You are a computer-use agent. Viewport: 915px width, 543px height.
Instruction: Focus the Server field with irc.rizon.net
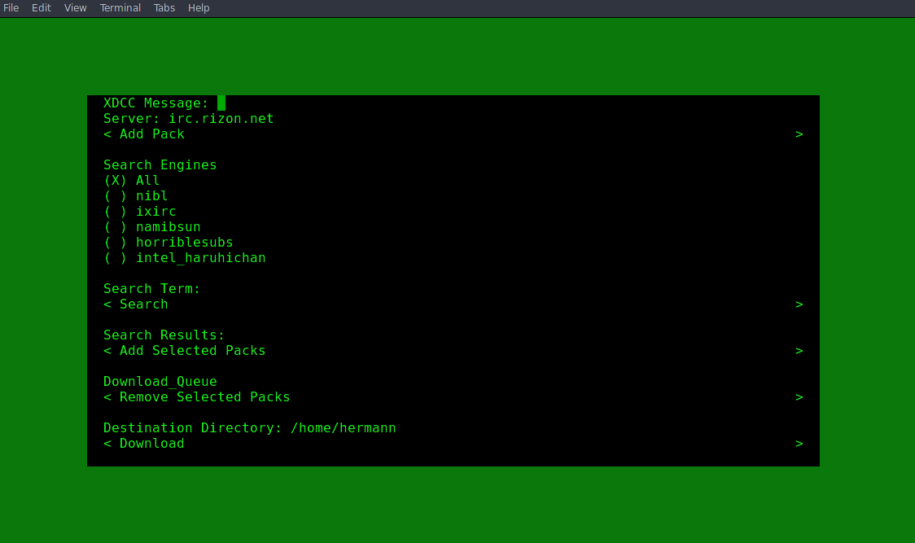453,119
